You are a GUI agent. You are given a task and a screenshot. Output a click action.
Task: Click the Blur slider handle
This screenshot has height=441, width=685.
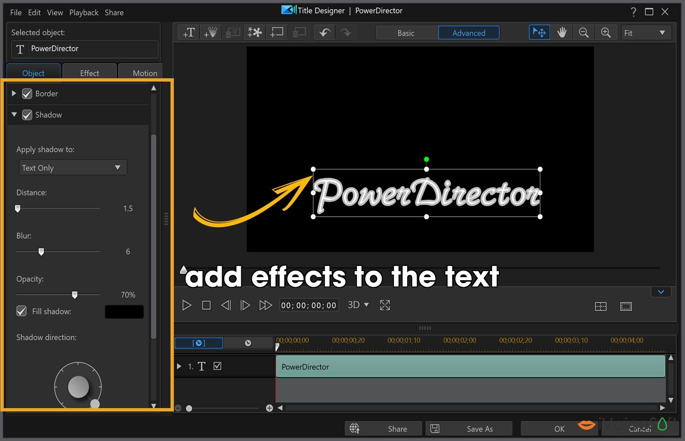point(41,252)
